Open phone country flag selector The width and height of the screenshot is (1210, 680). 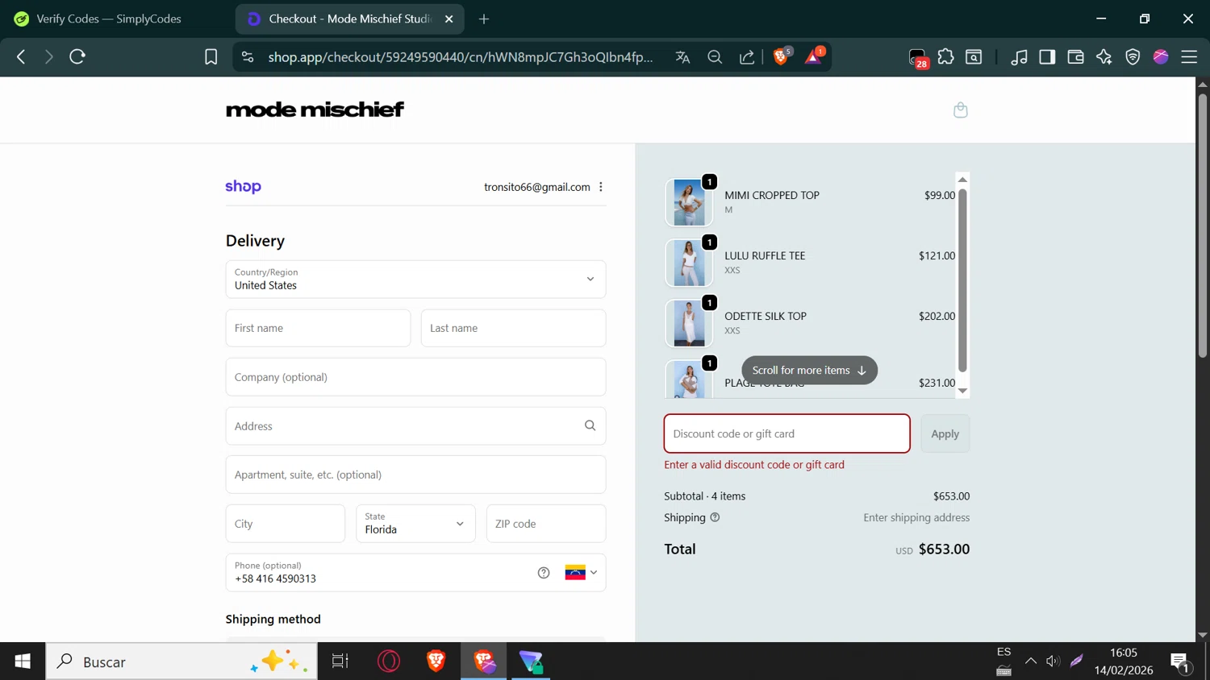click(x=581, y=573)
